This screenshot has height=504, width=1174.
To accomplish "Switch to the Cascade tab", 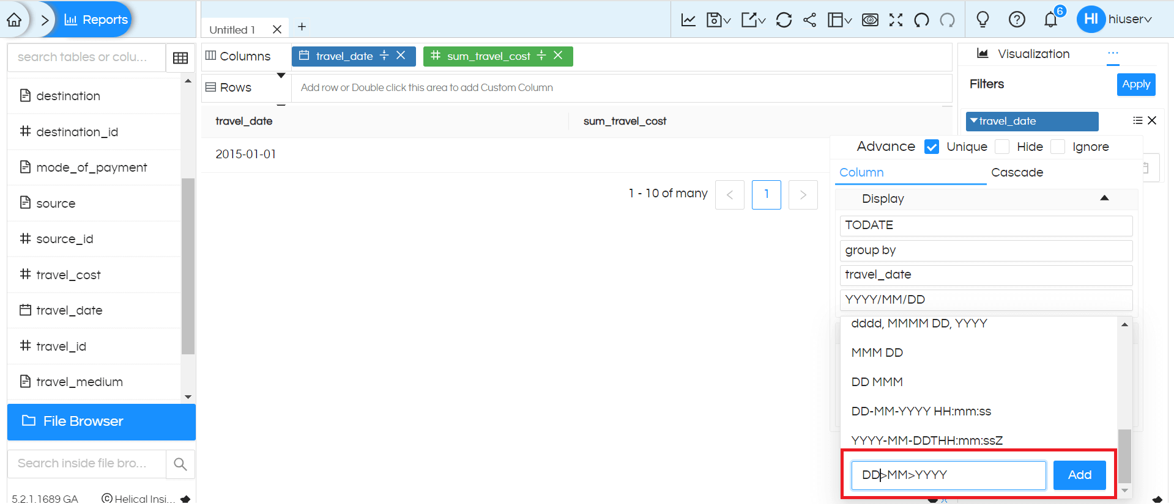I will click(1017, 172).
